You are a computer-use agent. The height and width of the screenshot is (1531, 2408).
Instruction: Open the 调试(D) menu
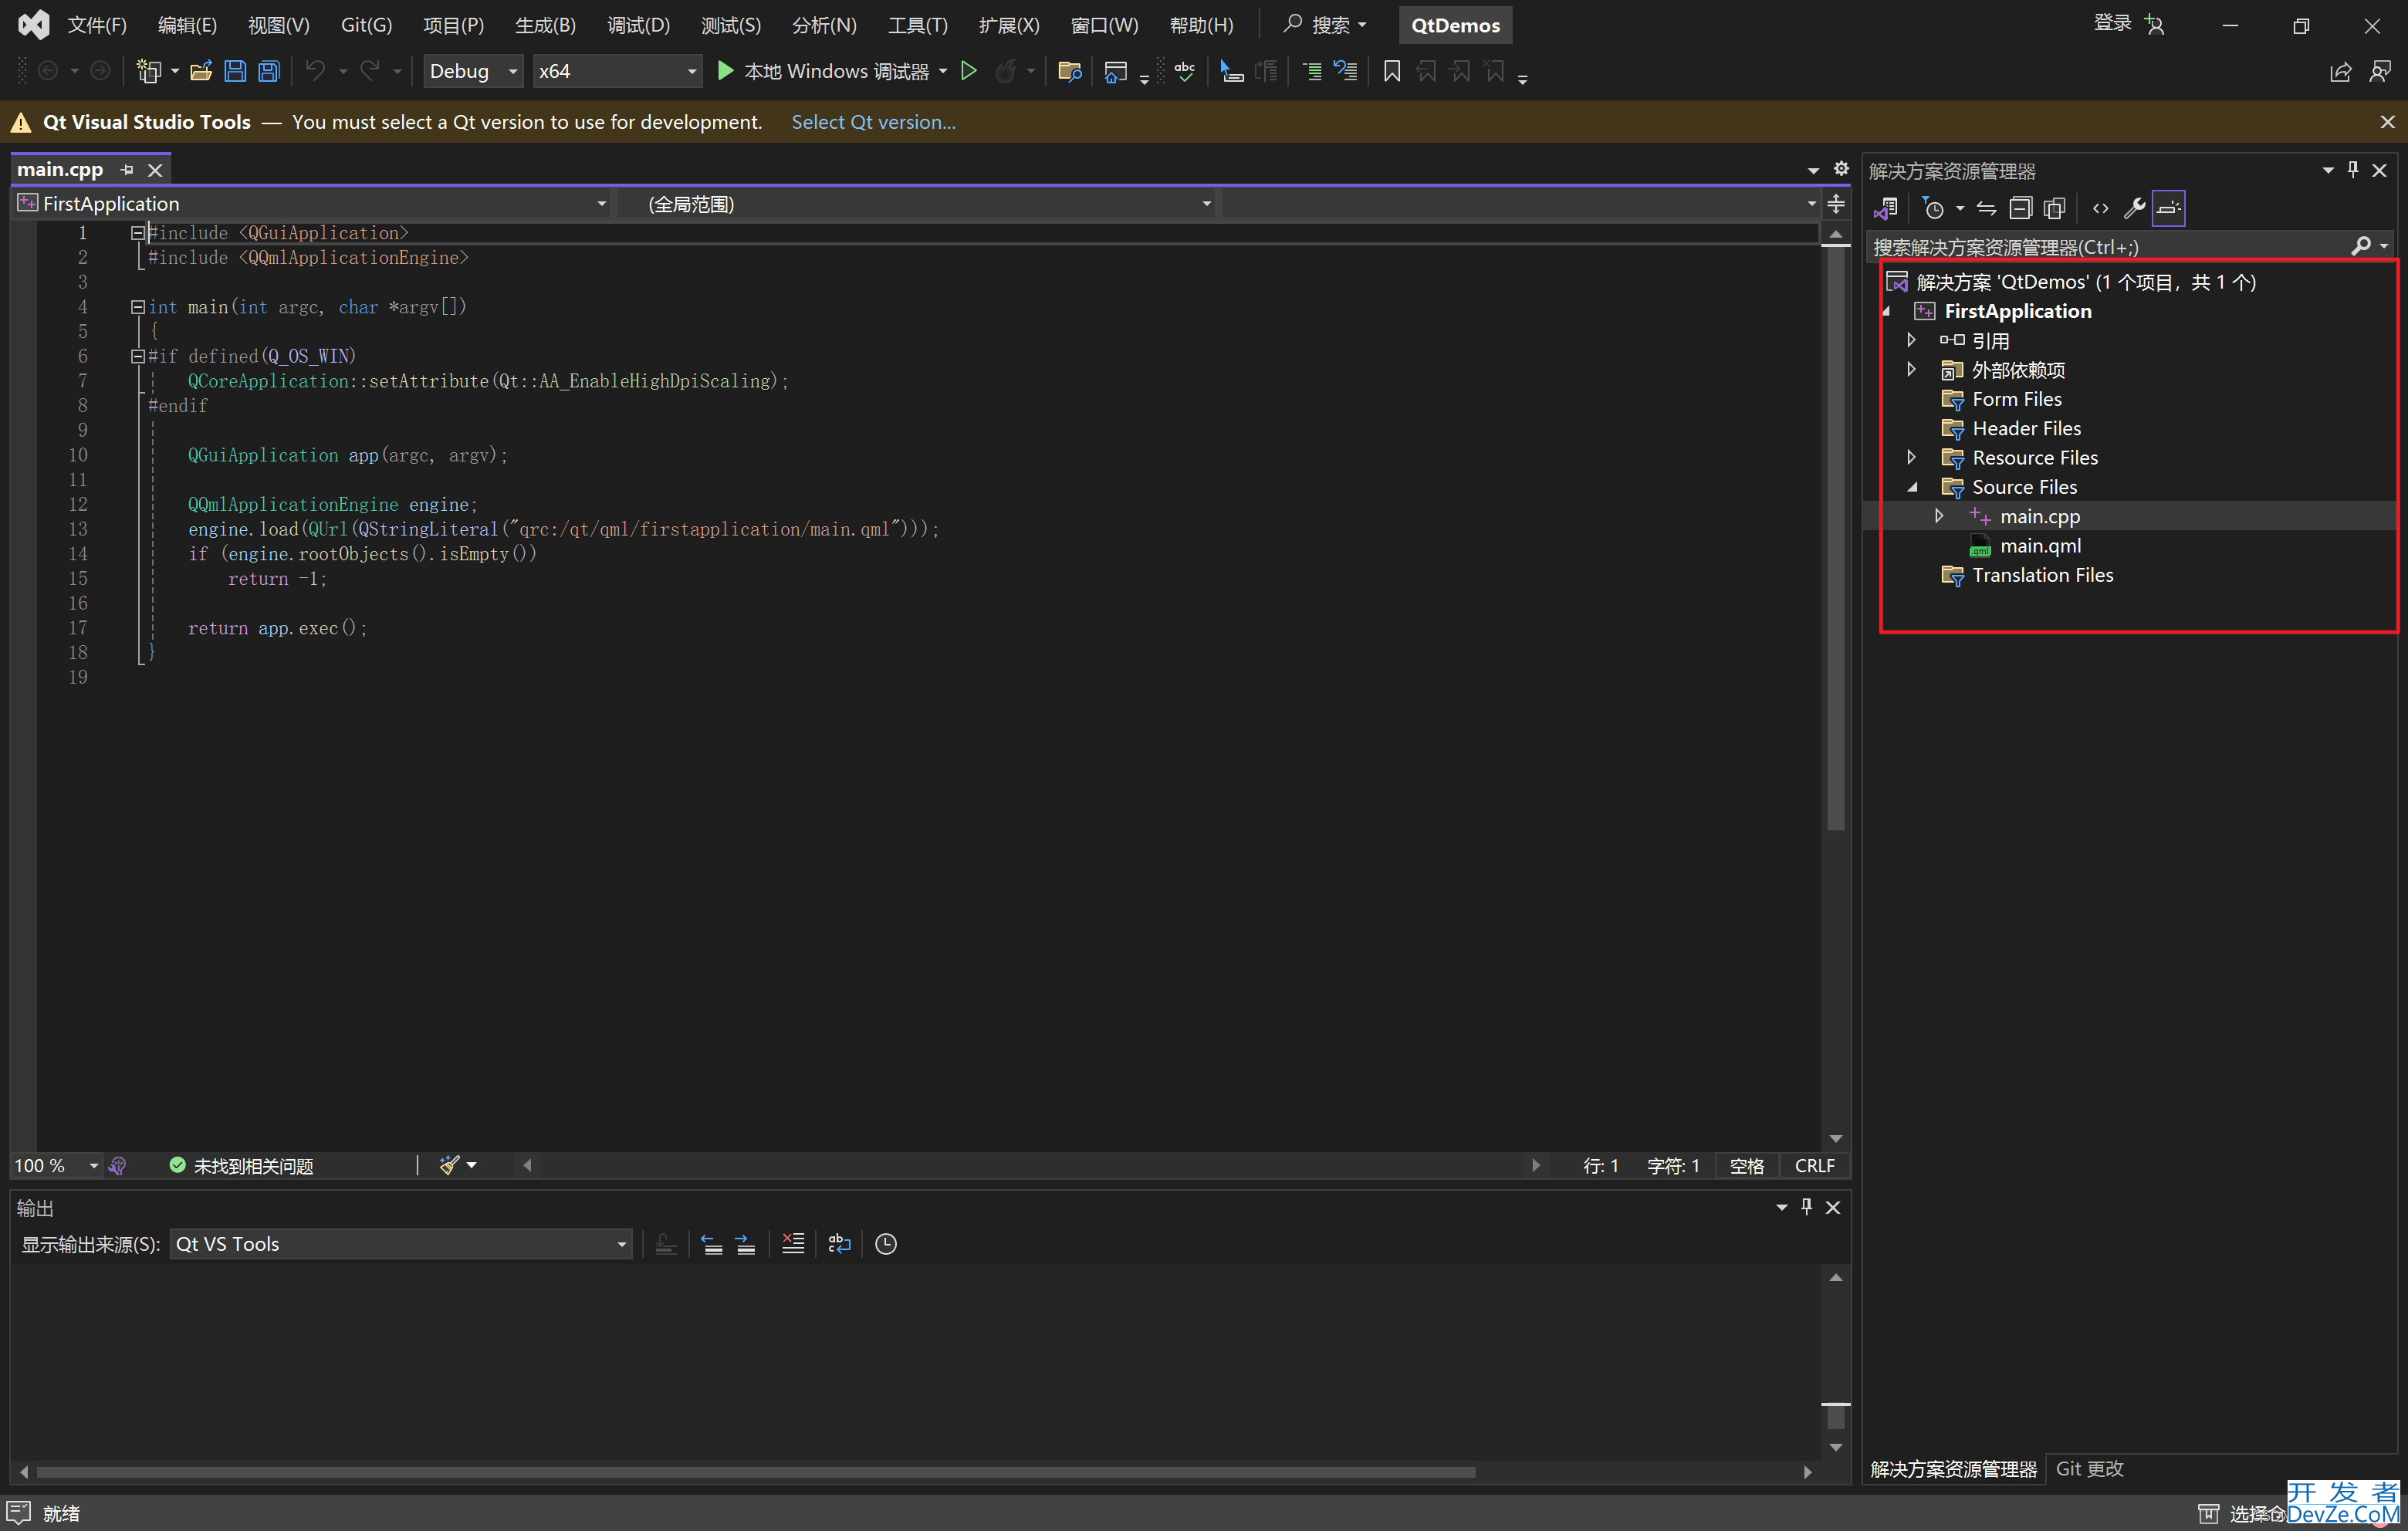point(638,25)
